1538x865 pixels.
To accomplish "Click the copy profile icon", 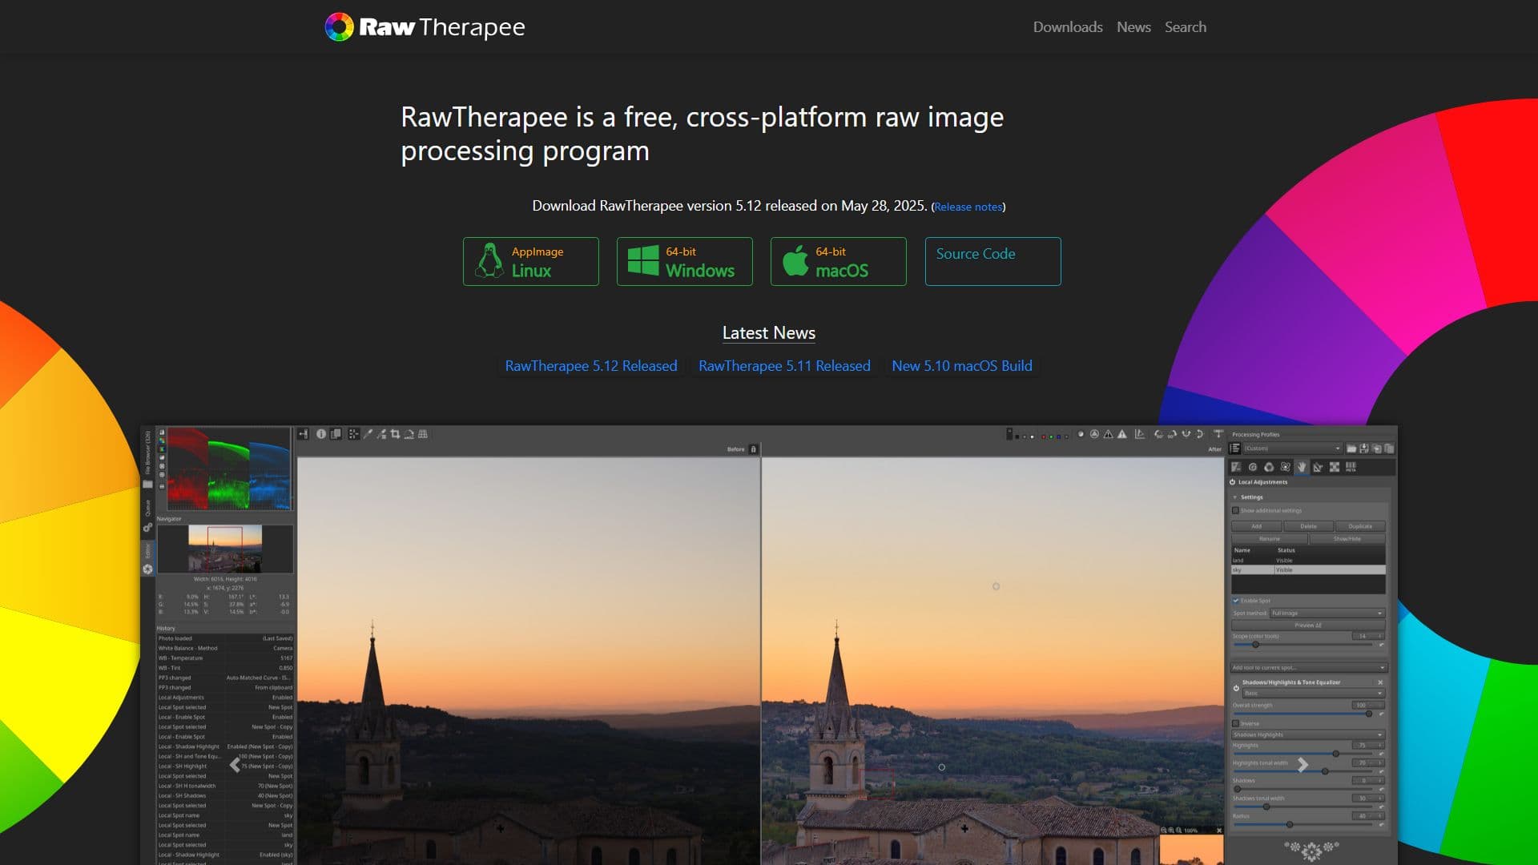I will coord(1377,449).
